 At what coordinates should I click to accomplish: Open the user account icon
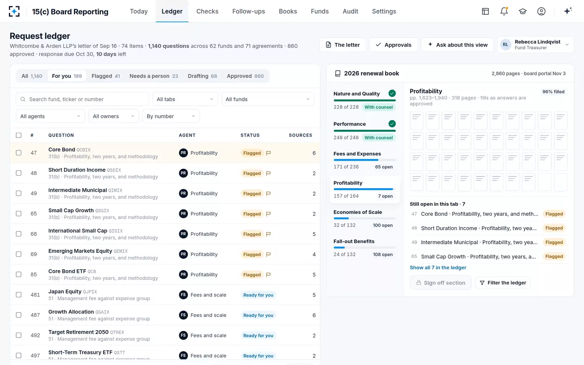click(541, 11)
